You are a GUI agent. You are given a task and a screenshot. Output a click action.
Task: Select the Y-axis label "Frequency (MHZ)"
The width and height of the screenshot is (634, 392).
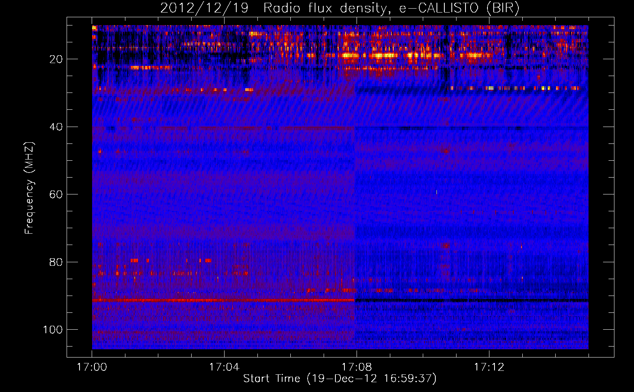tap(29, 189)
